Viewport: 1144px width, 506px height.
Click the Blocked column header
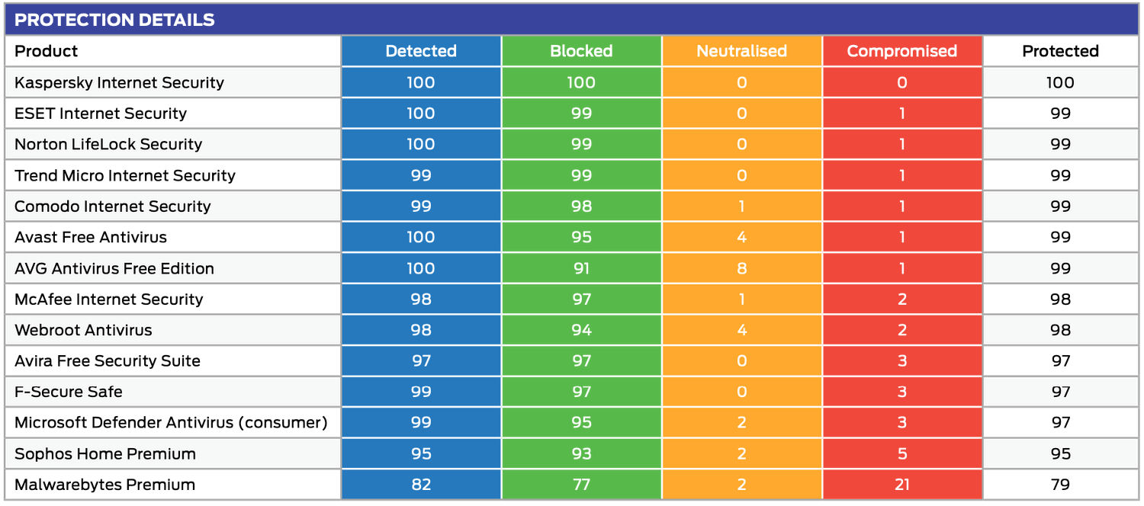[581, 51]
